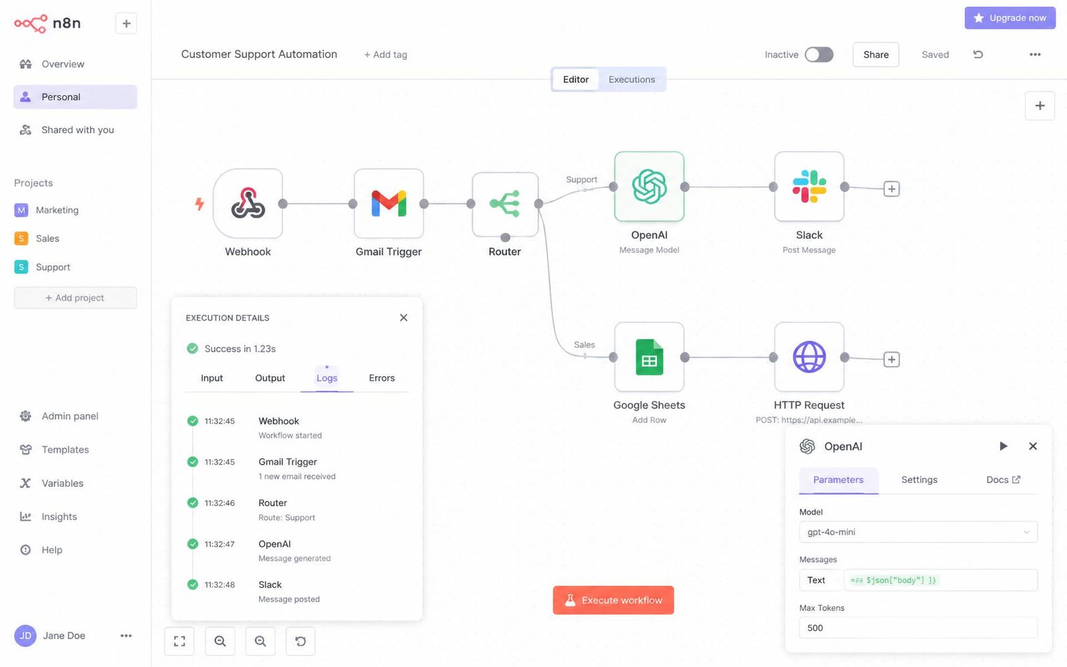Close the OpenAI parameters panel
The image size is (1067, 667).
(1033, 446)
